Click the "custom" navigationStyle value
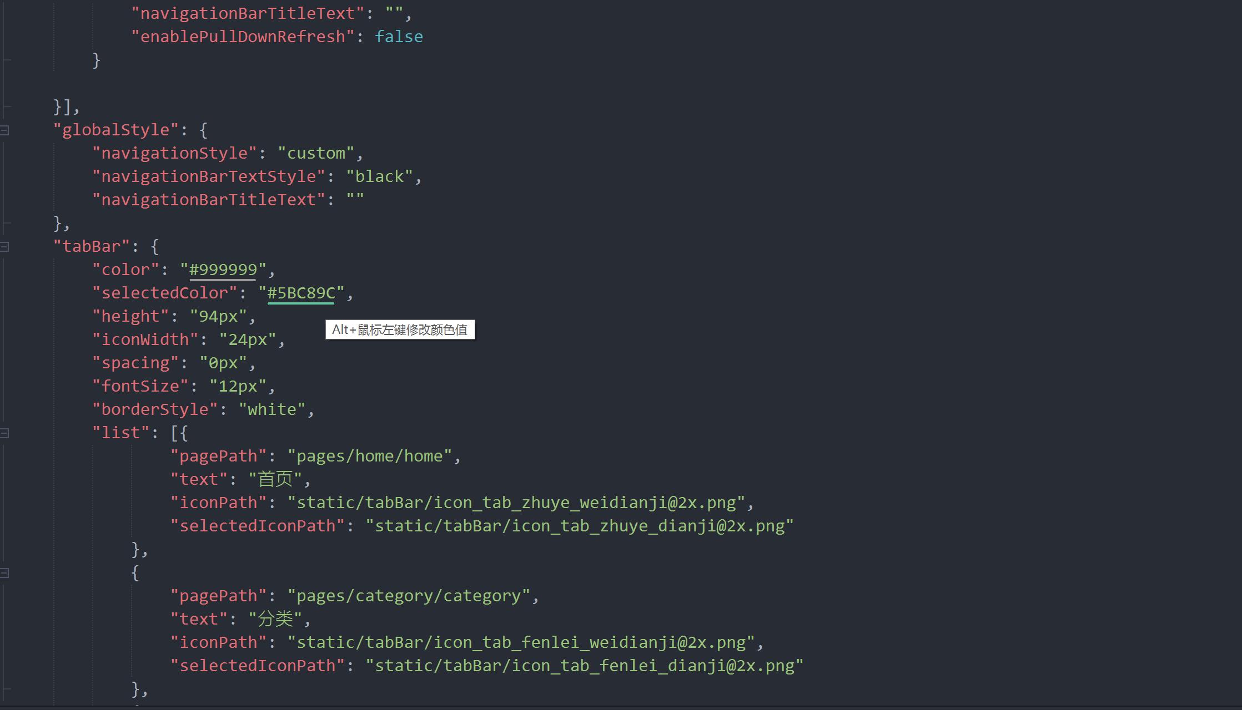 (316, 154)
